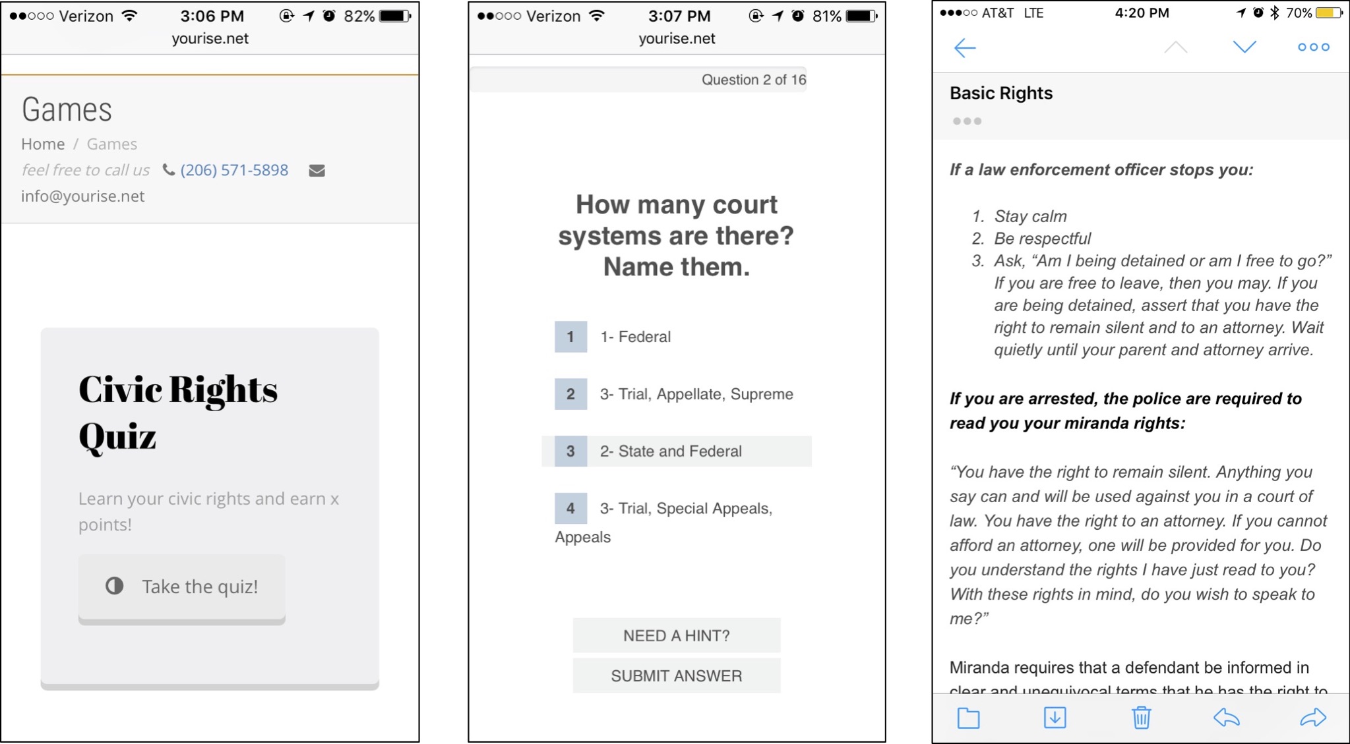Click the Question 2 of 16 progress bar
The image size is (1350, 744).
coord(638,80)
